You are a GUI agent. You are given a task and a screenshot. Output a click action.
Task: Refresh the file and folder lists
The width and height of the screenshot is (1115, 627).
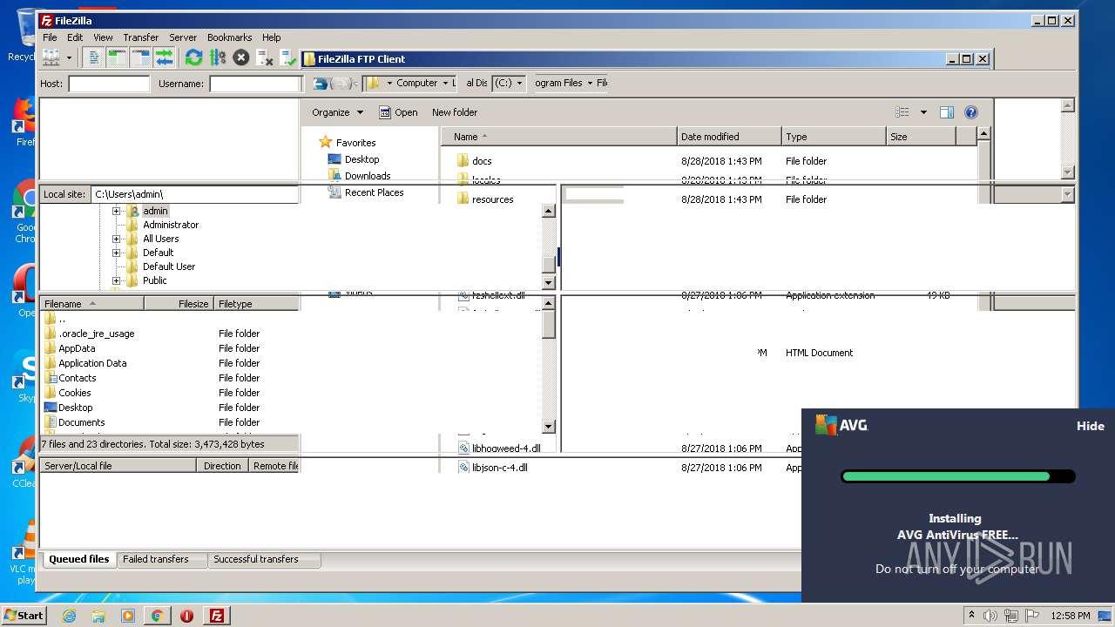193,57
